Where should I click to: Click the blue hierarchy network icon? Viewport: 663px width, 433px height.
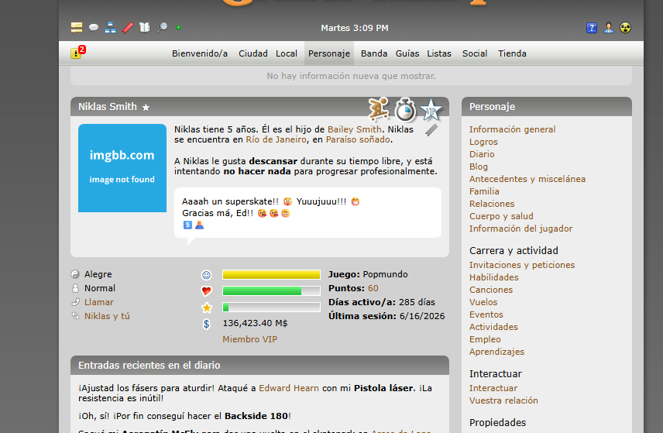pos(110,27)
